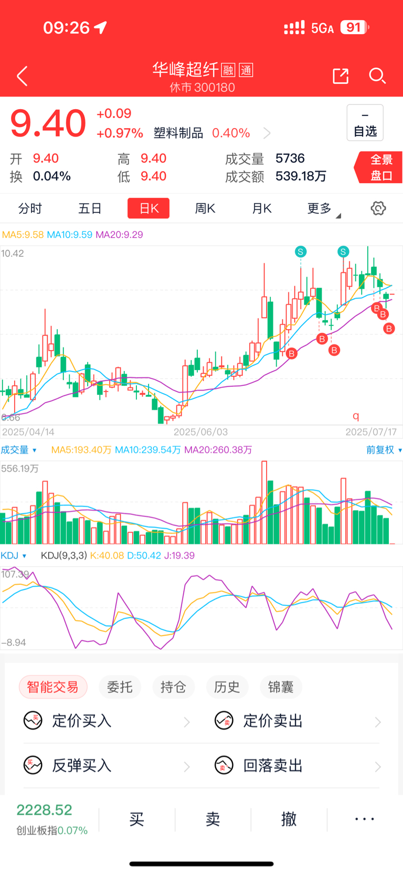Tap the 通 connect badge
This screenshot has width=403, height=874.
click(246, 70)
